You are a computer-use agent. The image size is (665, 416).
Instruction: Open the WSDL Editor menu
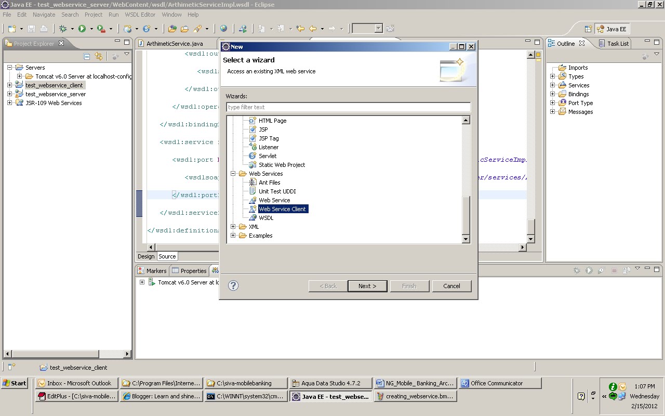point(140,15)
